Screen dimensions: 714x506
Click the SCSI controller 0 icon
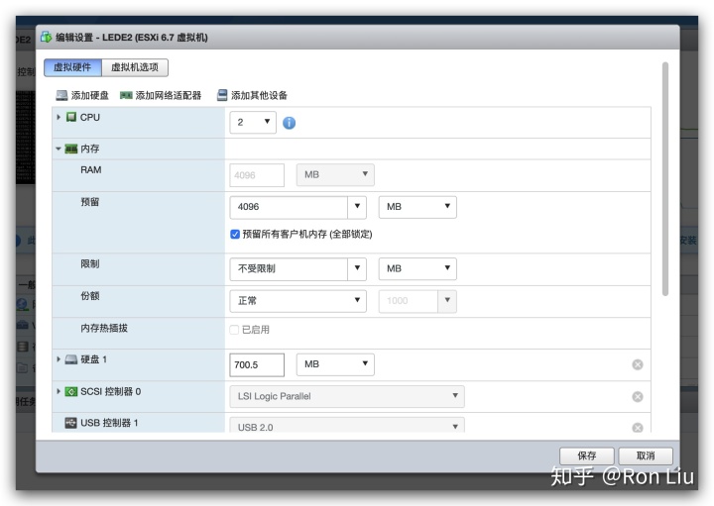point(71,391)
